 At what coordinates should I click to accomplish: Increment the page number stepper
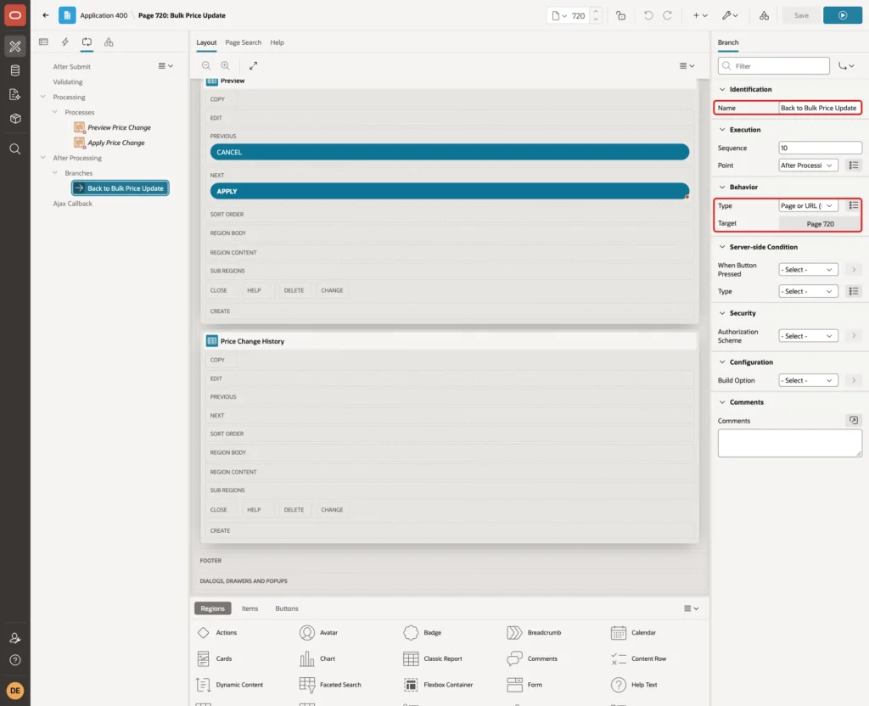pos(596,12)
